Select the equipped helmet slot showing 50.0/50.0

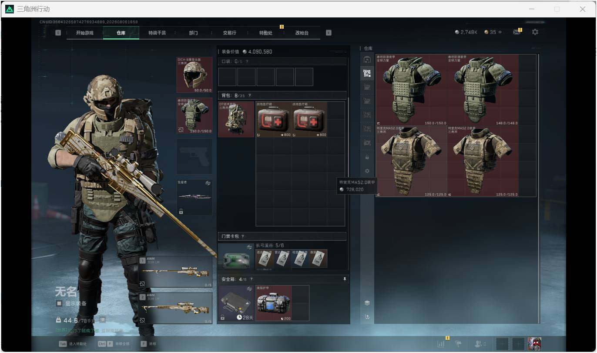[x=195, y=75]
